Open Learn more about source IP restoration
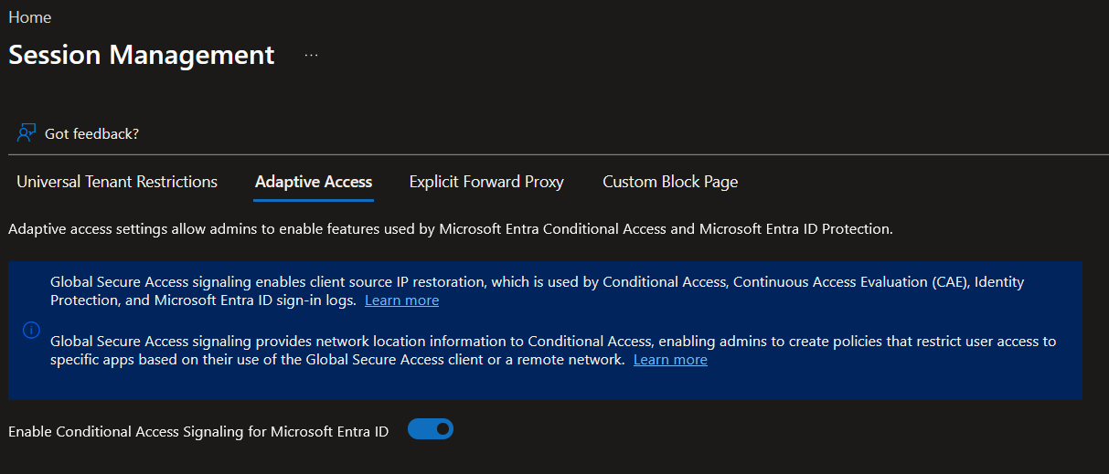The image size is (1109, 474). coord(401,300)
